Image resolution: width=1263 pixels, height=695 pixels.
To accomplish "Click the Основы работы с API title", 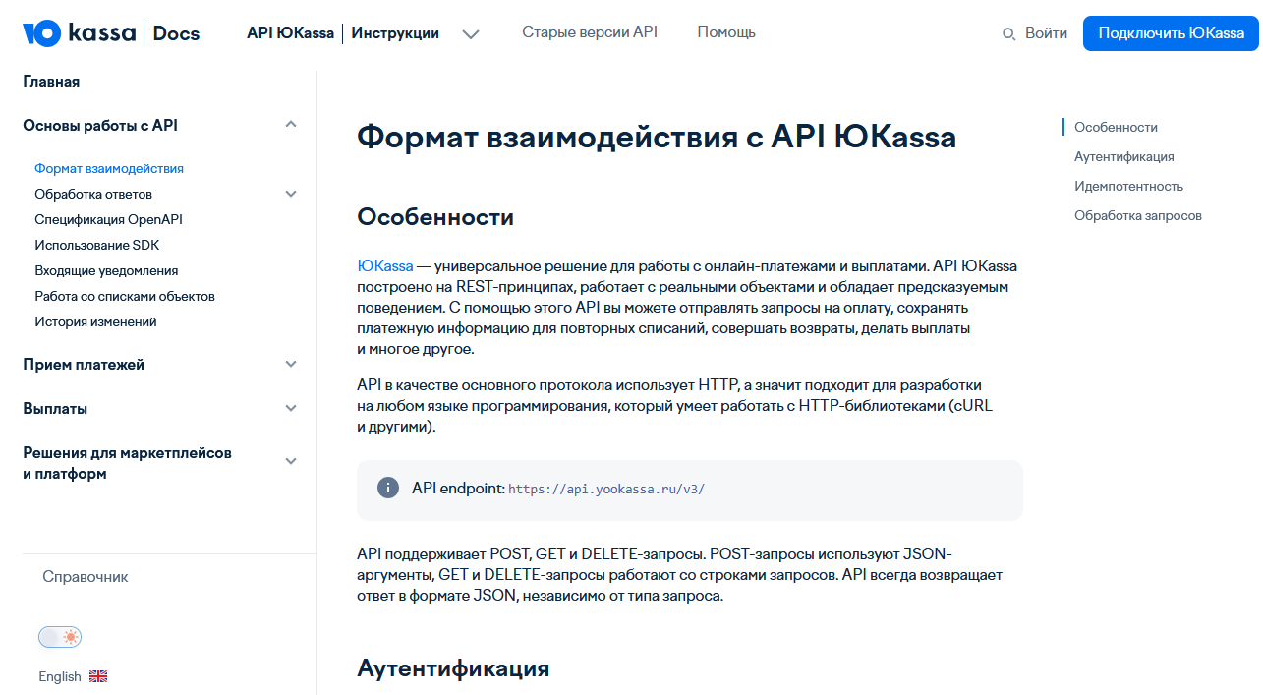I will [x=100, y=126].
